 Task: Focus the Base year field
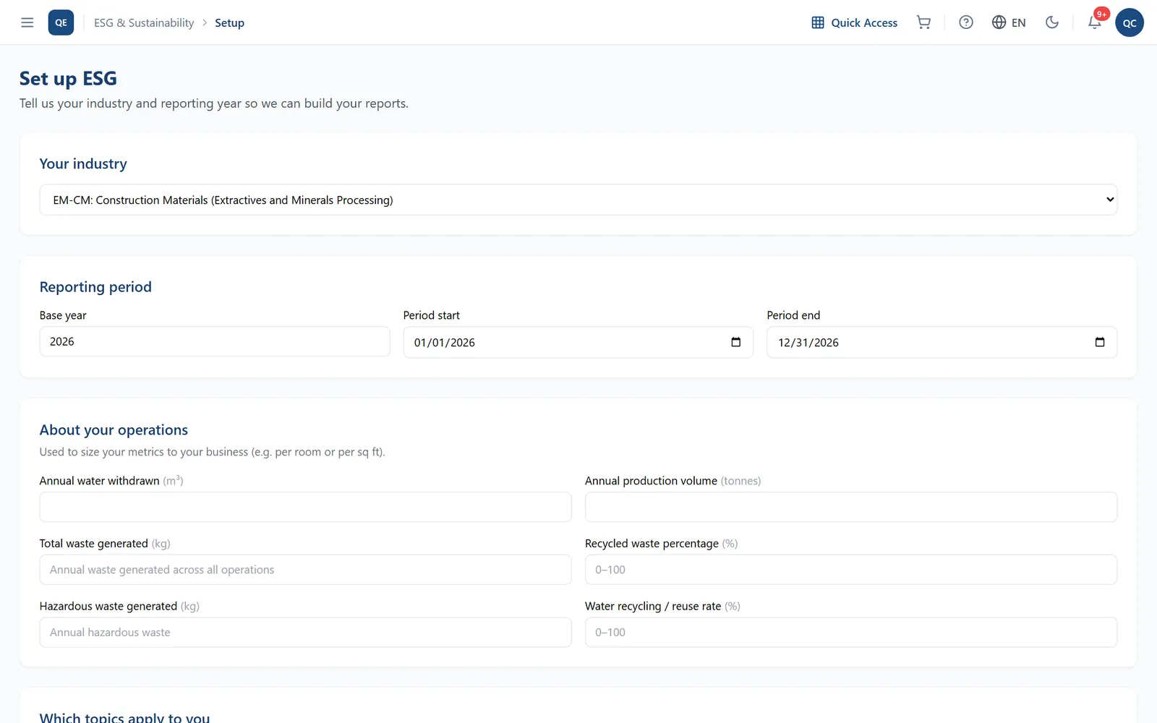[x=215, y=341]
